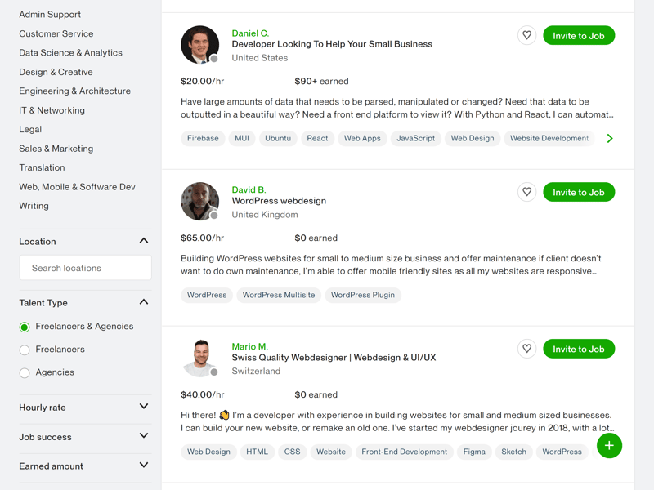Invite David B. to a job
Image resolution: width=654 pixels, height=490 pixels.
(x=579, y=192)
